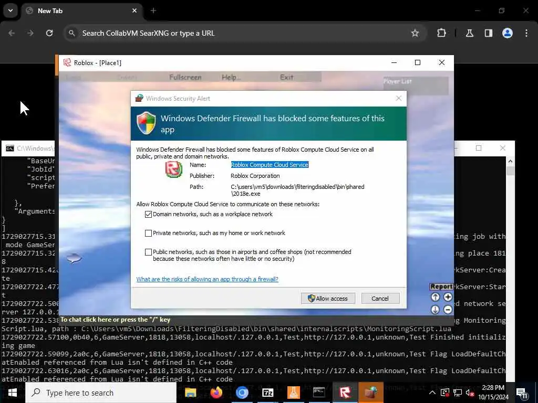Open the Chrome extensions puzzle icon

pyautogui.click(x=441, y=33)
